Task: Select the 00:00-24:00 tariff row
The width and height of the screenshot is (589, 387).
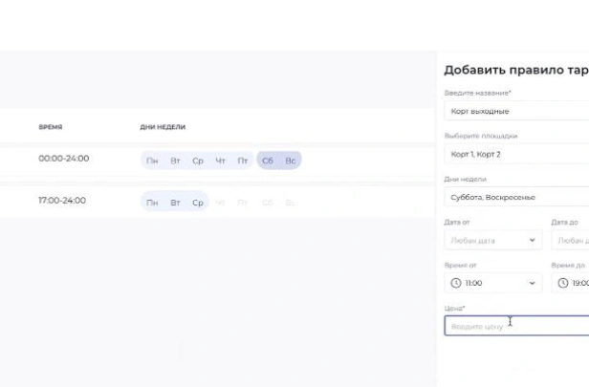Action: (64, 159)
